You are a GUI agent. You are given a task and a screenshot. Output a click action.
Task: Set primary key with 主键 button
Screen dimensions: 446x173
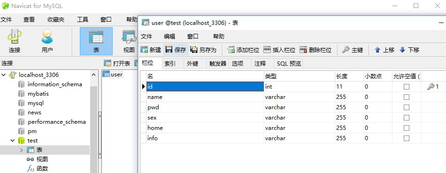pyautogui.click(x=353, y=50)
